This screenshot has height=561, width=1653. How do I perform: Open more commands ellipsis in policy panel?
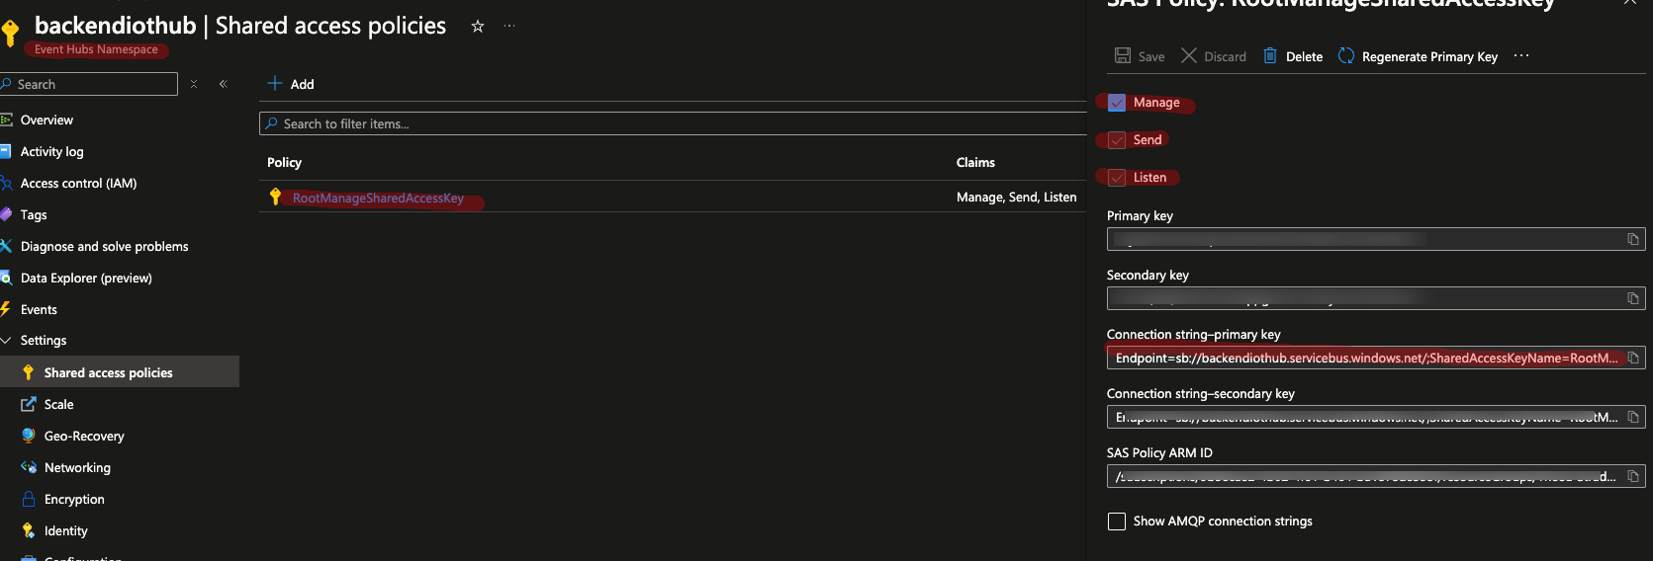(x=1521, y=55)
